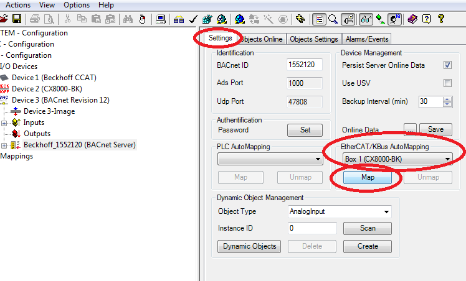Click the yellow question mark About icon

point(441,19)
